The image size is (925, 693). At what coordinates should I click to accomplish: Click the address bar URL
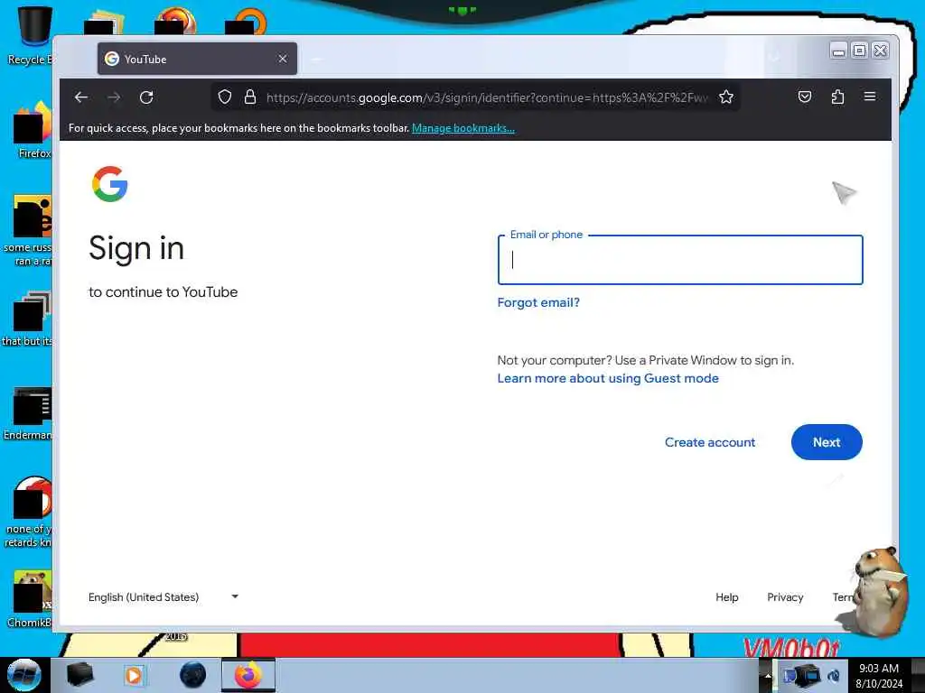[x=486, y=97]
